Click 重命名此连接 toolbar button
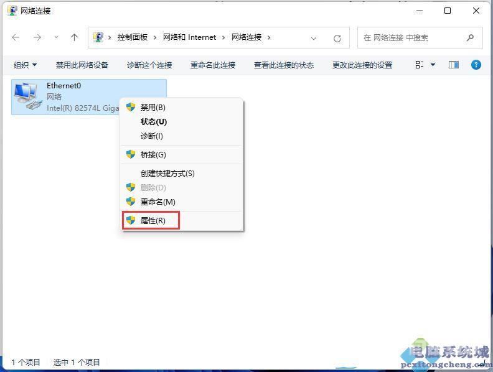The height and width of the screenshot is (372, 493). pos(213,65)
